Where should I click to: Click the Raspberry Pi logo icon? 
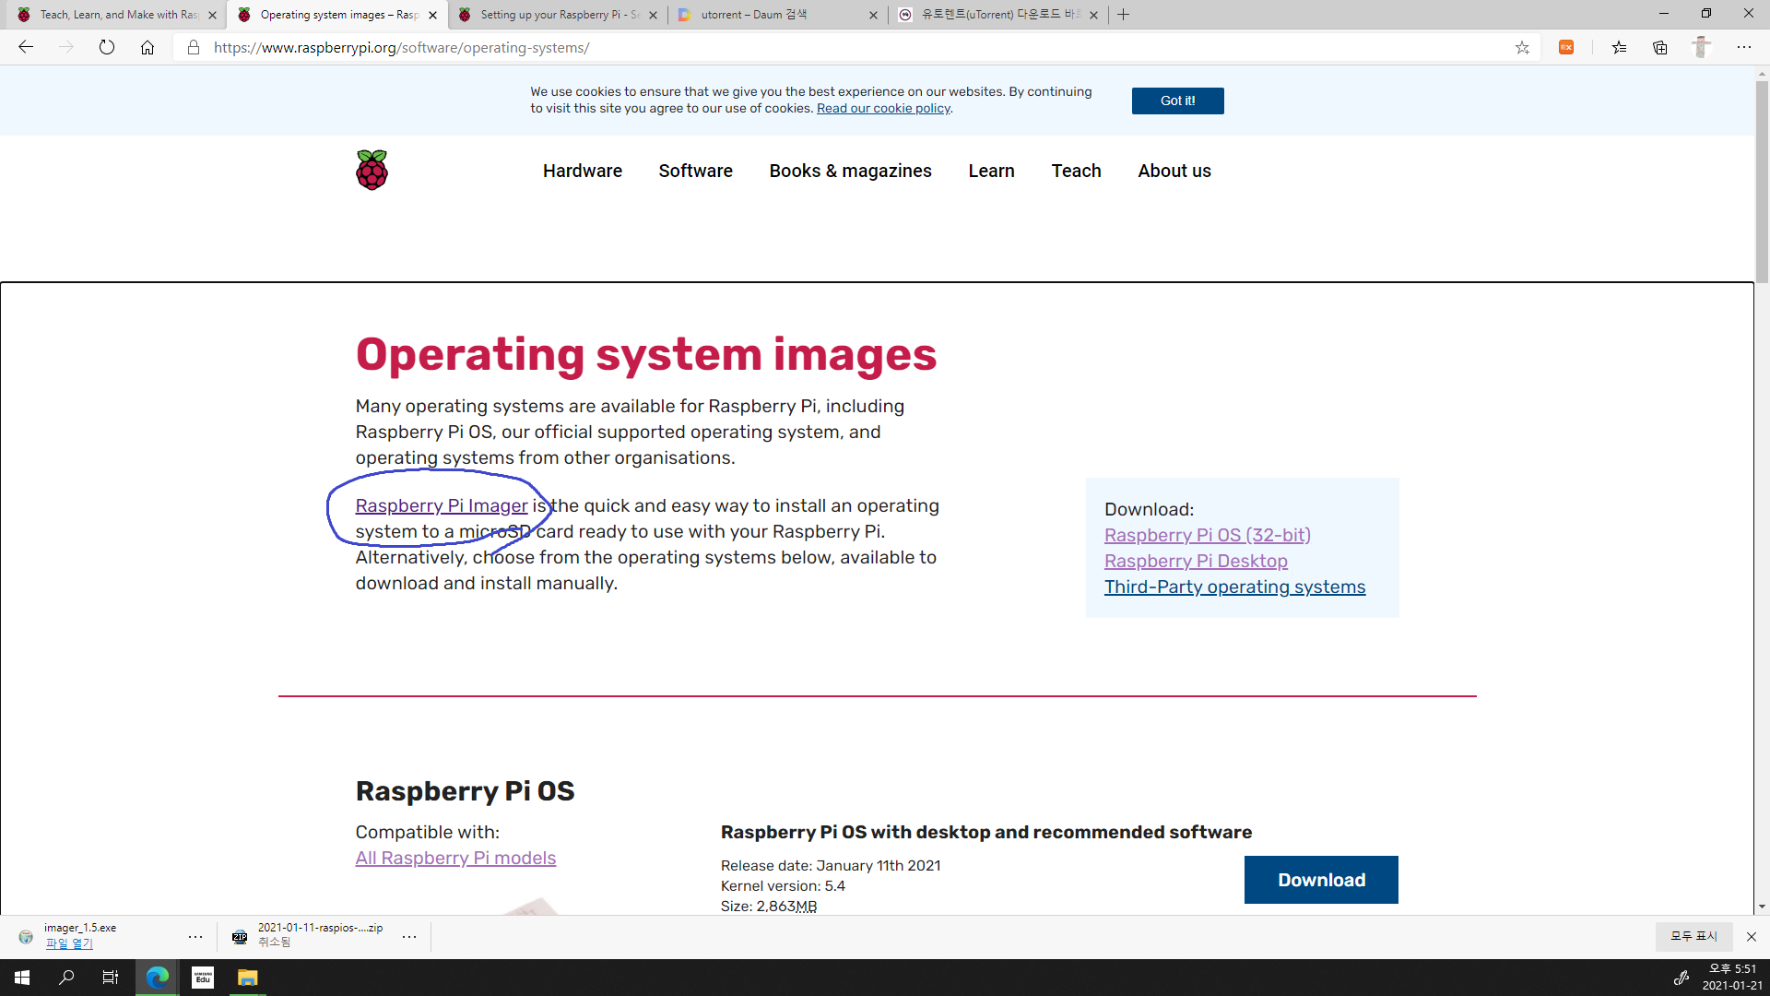(372, 171)
